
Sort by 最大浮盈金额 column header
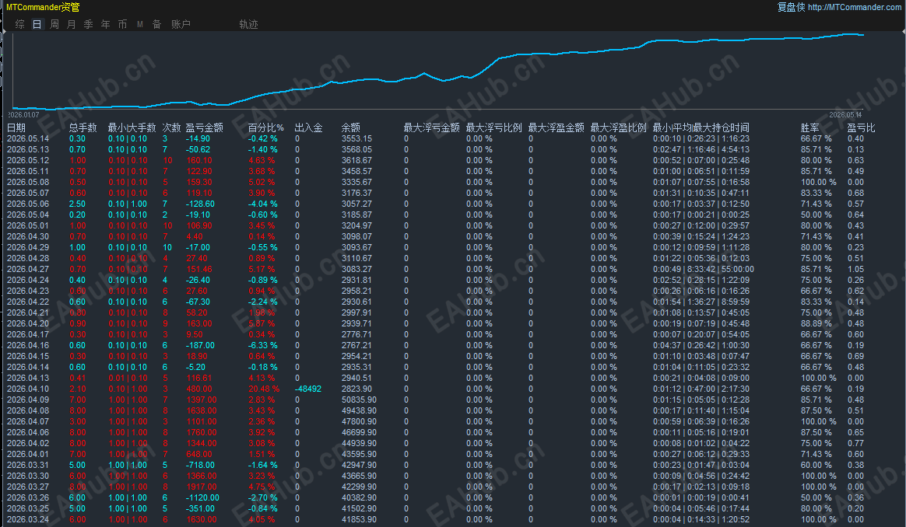tap(556, 127)
